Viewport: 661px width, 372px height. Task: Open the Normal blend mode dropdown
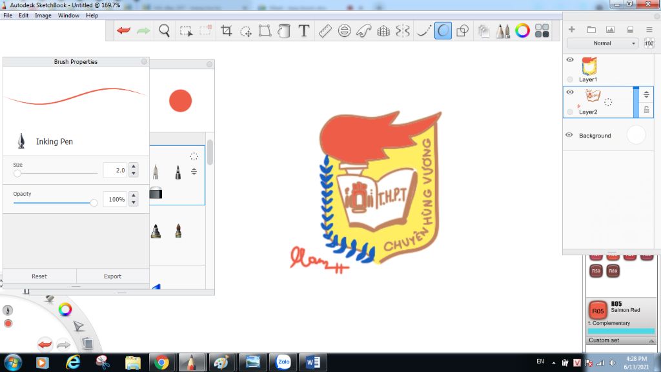coord(602,43)
